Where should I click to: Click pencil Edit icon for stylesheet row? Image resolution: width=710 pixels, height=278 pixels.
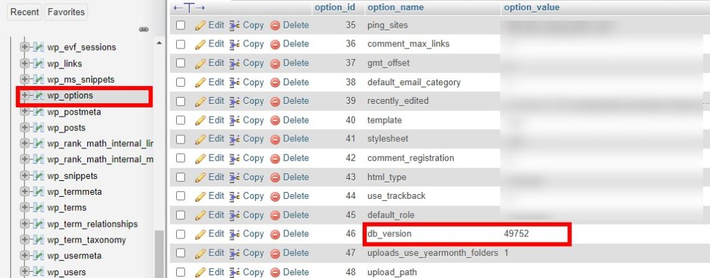200,139
